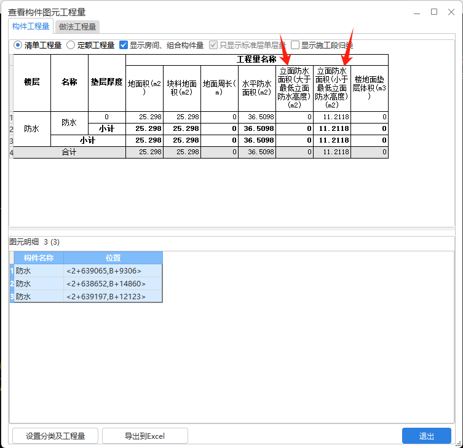
Task: Click the 图元明细 3 (3) label
Action: [34, 242]
